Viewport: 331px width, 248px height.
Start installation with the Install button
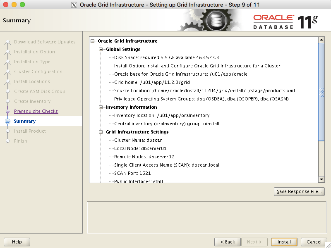284,242
